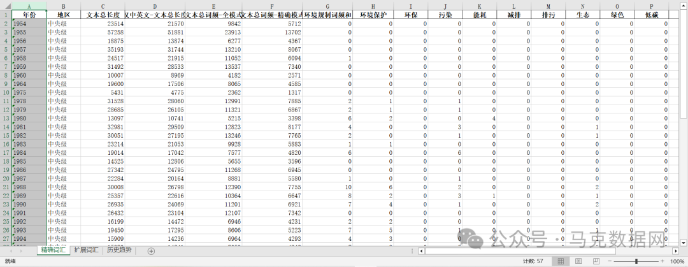Viewport: 688px width, 267px height.
Task: Click the 生态 header cell
Action: point(582,15)
